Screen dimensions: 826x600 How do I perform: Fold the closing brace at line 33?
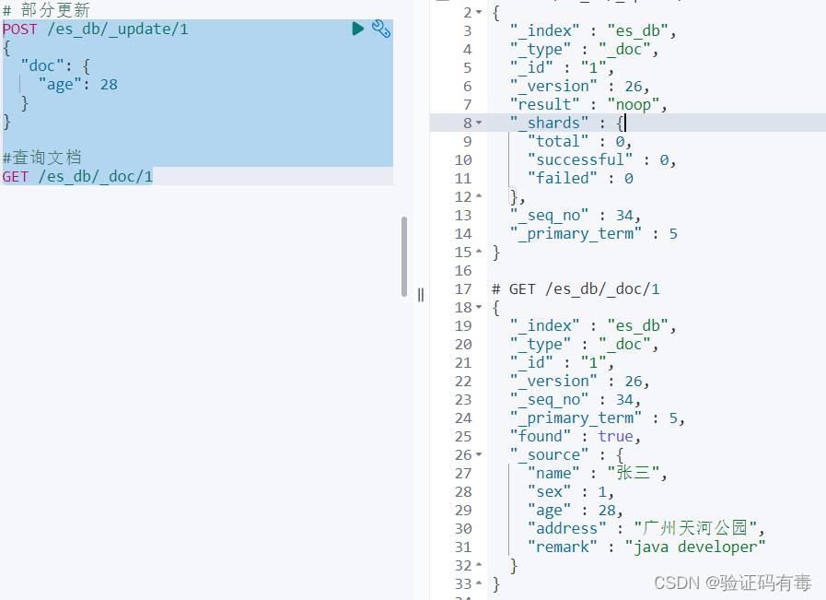pyautogui.click(x=479, y=583)
